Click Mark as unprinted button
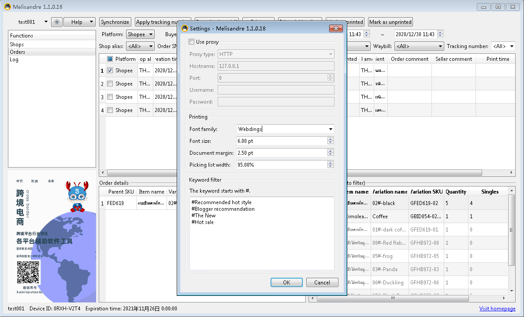 coord(390,22)
